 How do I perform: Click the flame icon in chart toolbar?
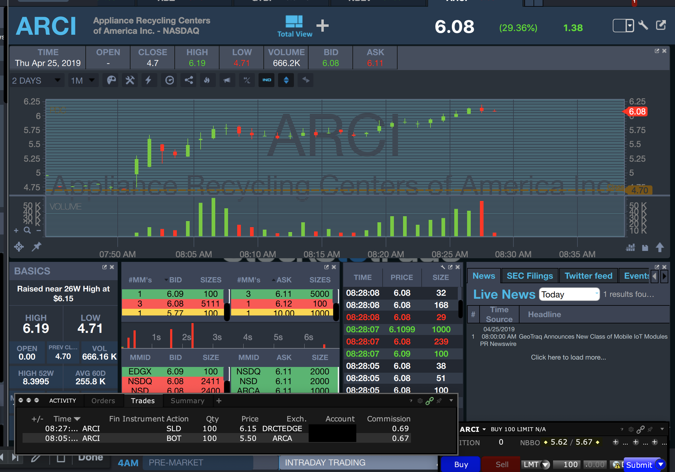point(207,80)
